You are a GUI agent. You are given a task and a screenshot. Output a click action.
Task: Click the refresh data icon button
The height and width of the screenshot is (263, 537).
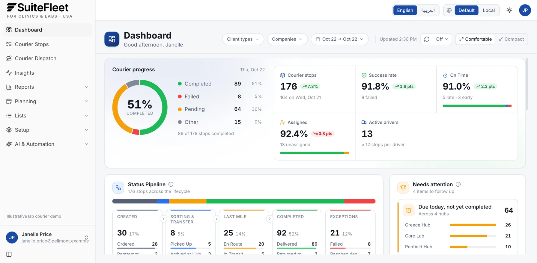[427, 39]
